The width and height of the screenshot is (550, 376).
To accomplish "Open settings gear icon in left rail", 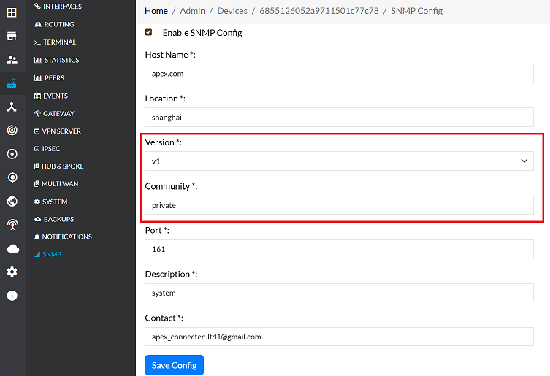I will tap(12, 272).
